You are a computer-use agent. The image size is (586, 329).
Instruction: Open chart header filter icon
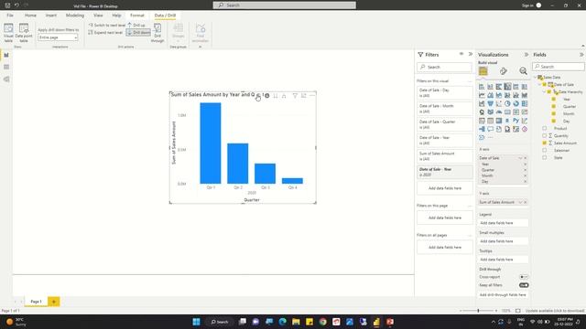[295, 96]
